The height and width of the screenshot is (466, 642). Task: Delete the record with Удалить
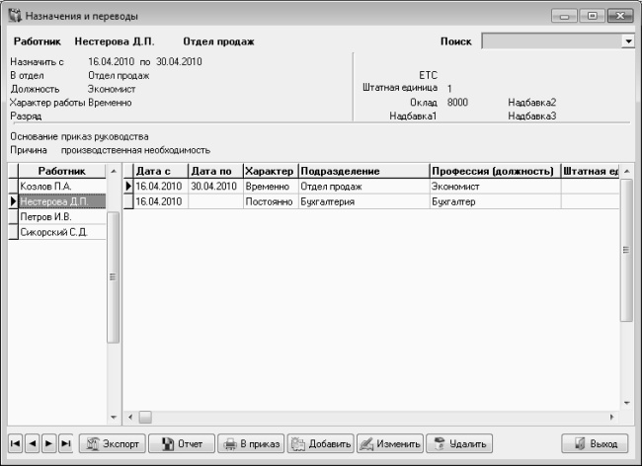point(459,443)
